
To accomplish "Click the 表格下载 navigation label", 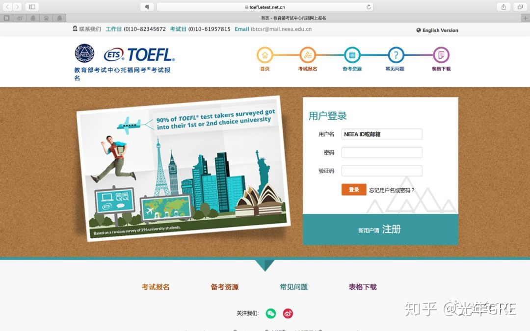I will click(441, 69).
